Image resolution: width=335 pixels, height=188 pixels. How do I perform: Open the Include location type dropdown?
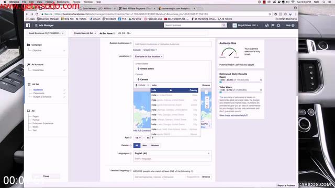click(x=142, y=85)
